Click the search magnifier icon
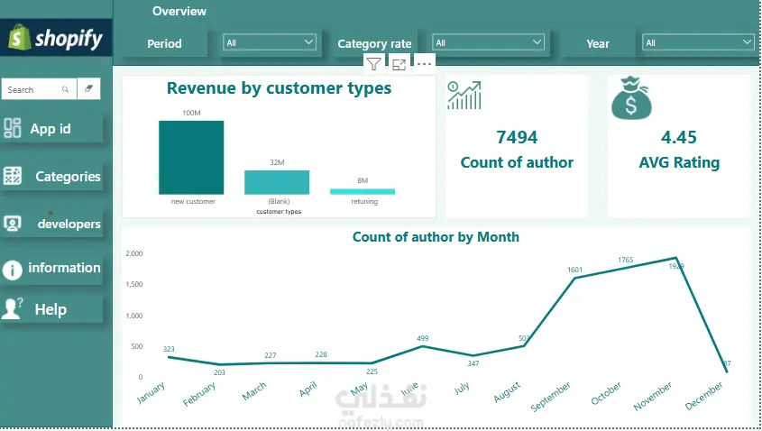 (65, 89)
